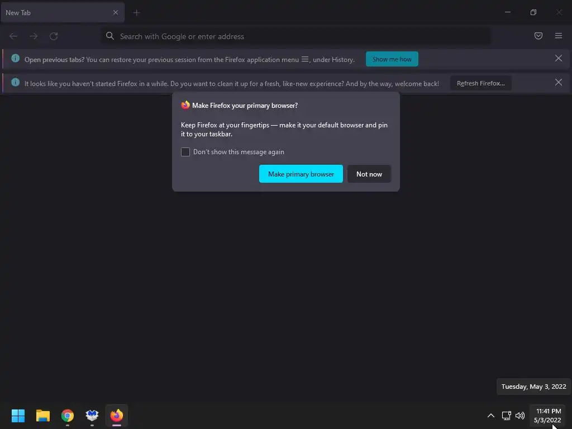Click the info icon on refresh Firefox notification

[x=15, y=82]
